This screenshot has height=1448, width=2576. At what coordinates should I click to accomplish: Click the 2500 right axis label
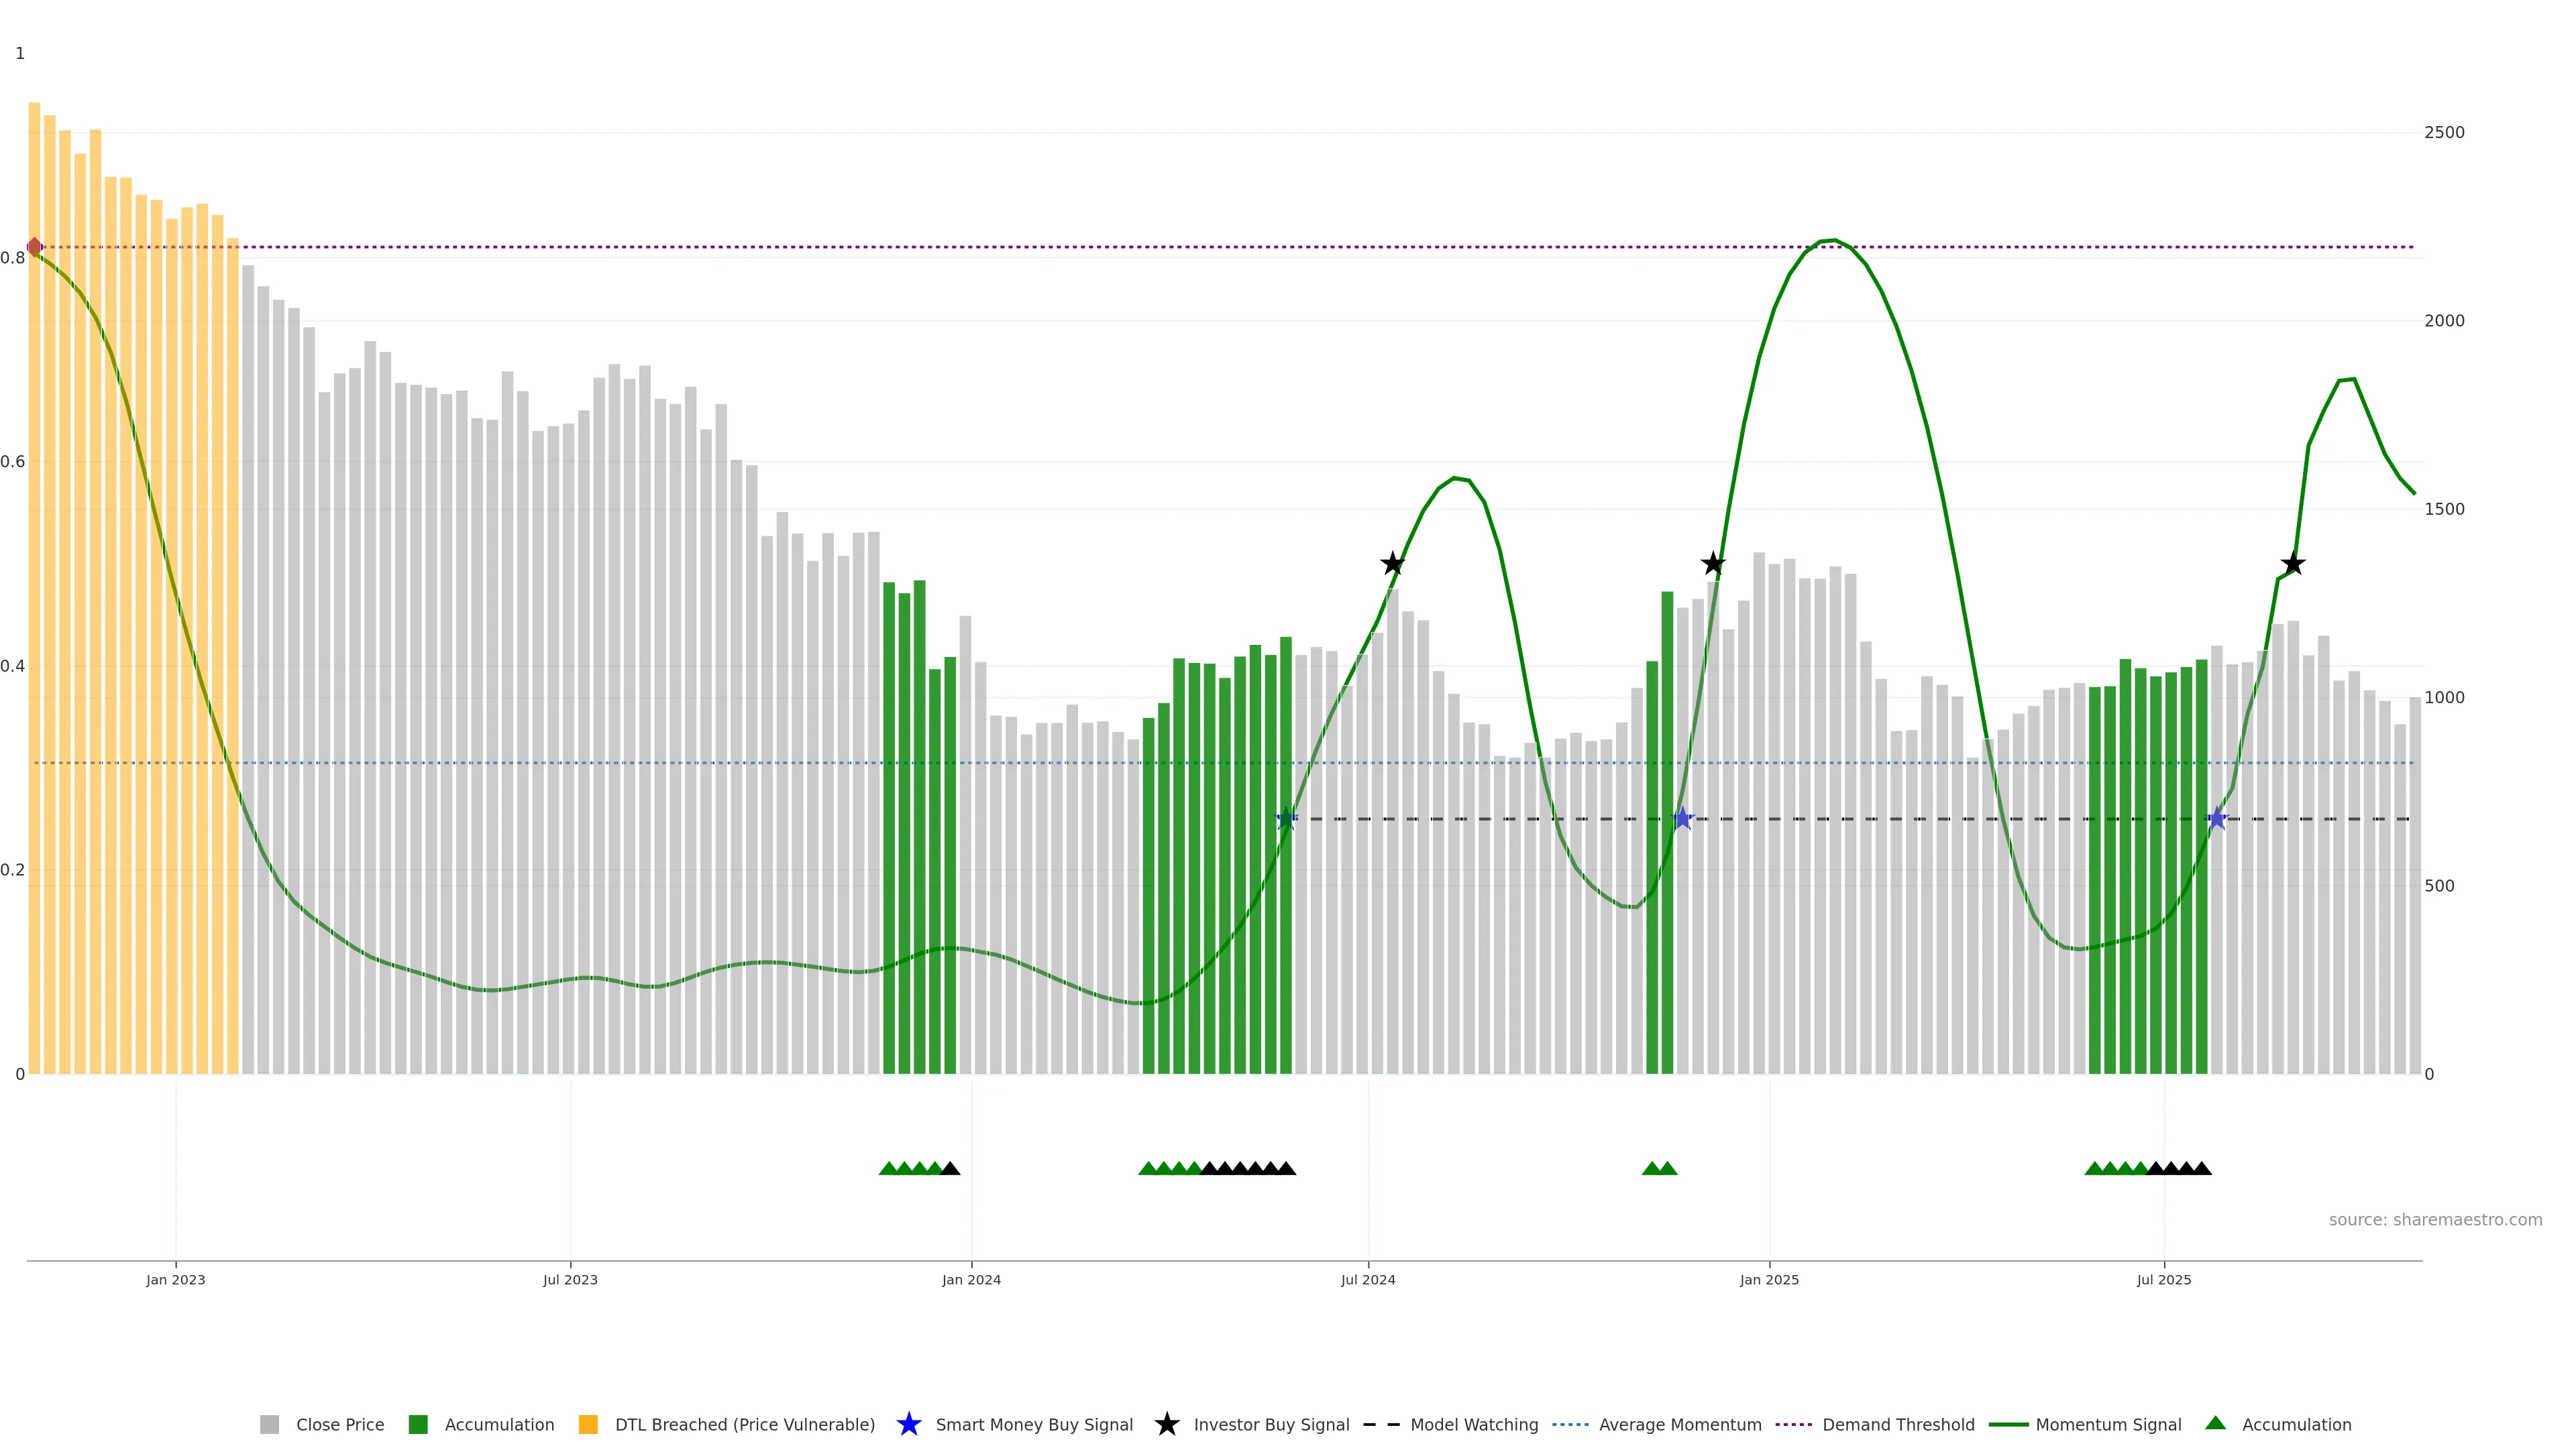coord(2444,133)
